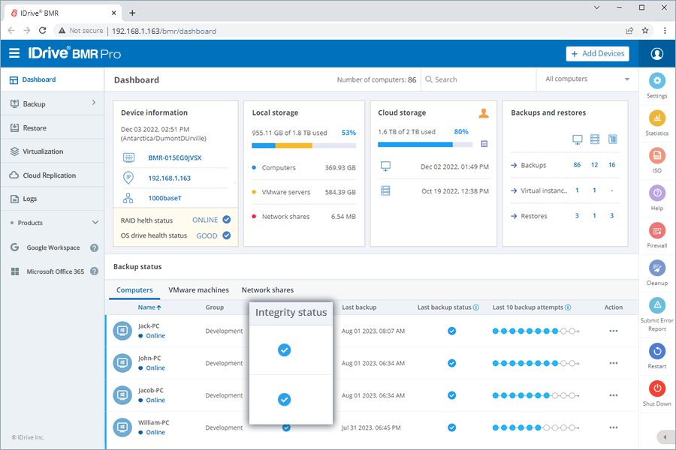Open the Virtualization menu item
This screenshot has height=450, width=676.
(x=52, y=151)
